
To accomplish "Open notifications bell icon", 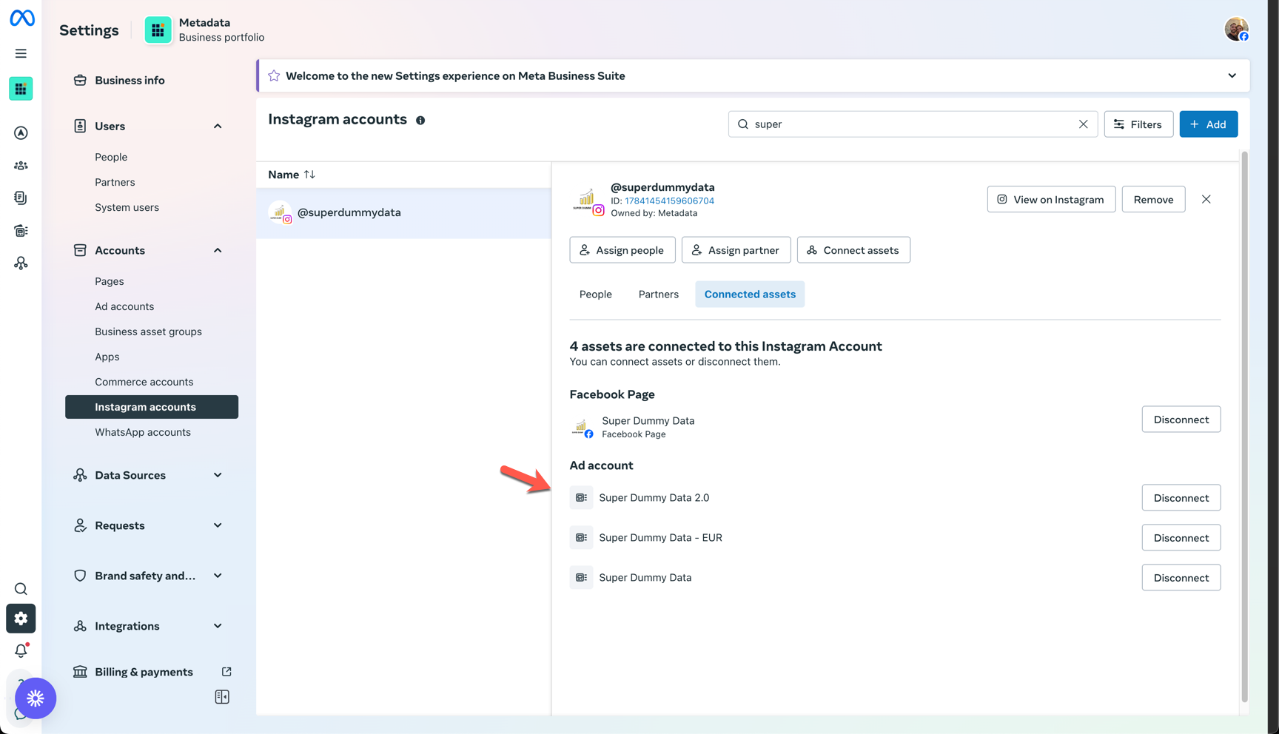I will point(21,650).
